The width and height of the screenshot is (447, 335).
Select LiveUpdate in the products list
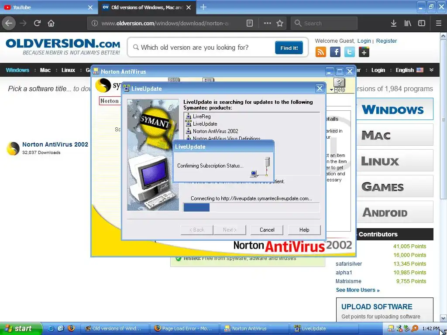pyautogui.click(x=205, y=124)
